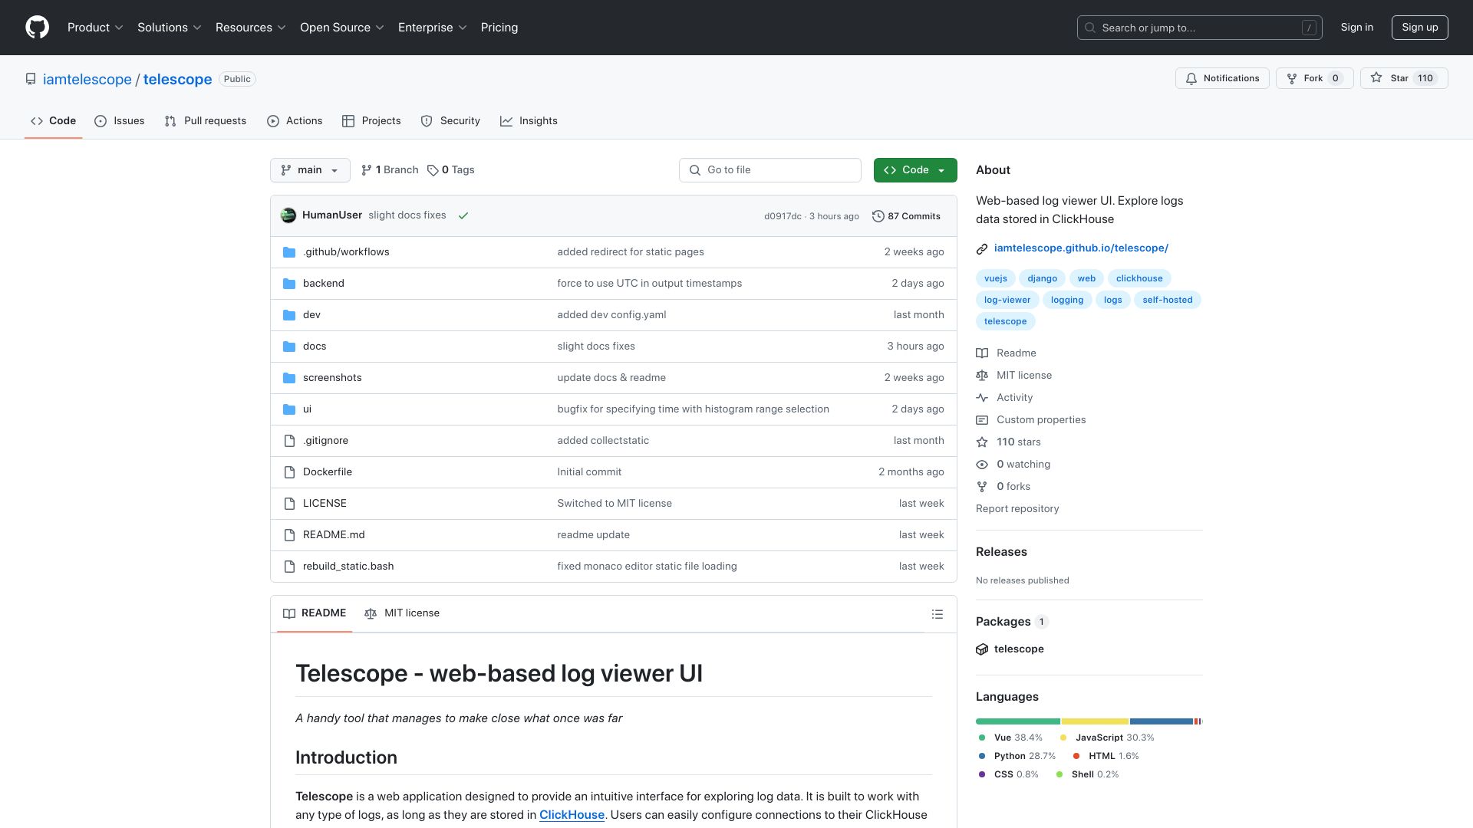
Task: Click the self-hosted topic tag
Action: pos(1167,300)
